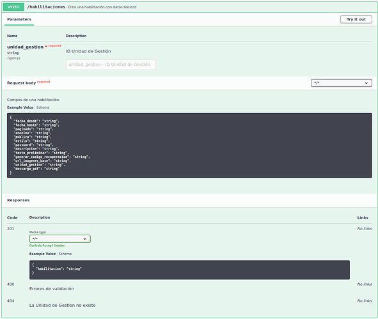Click the 'No links' text for 404
This screenshot has width=378, height=319.
365,301
